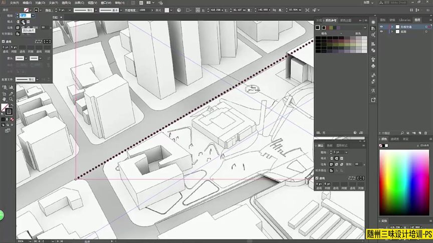This screenshot has height=243, width=433.
Task: Uncheck dashed line in floating Stroke panel
Action: pyautogui.click(x=317, y=178)
